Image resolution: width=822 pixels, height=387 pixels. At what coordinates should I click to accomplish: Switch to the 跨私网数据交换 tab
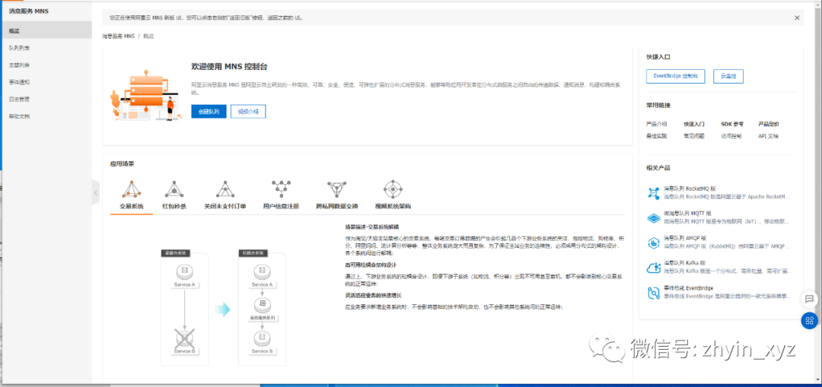tap(336, 206)
